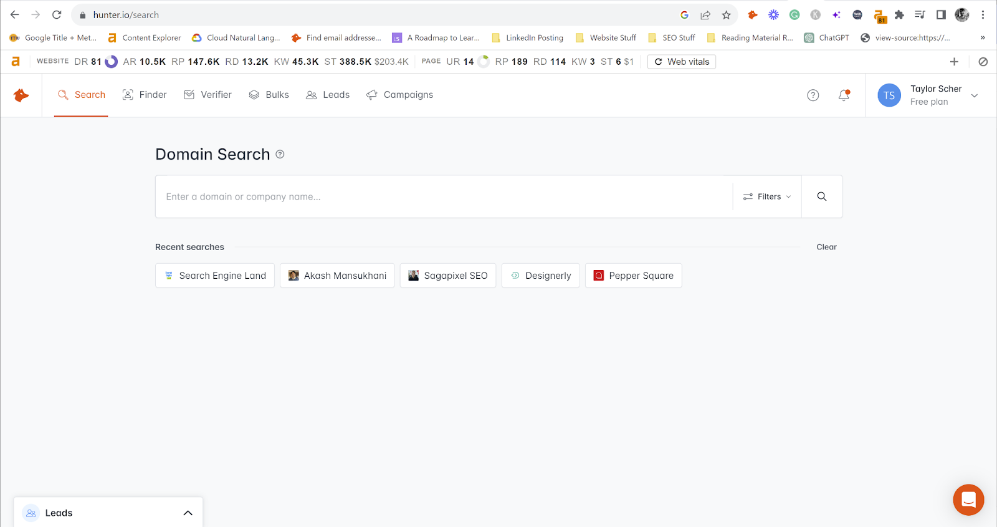Open Google Title + Meta bookmark
The image size is (997, 527).
point(53,38)
